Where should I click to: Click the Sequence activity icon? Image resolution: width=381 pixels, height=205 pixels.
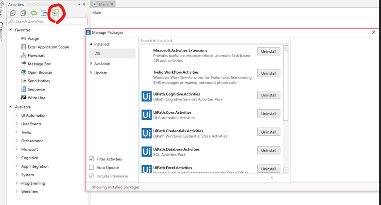23,89
